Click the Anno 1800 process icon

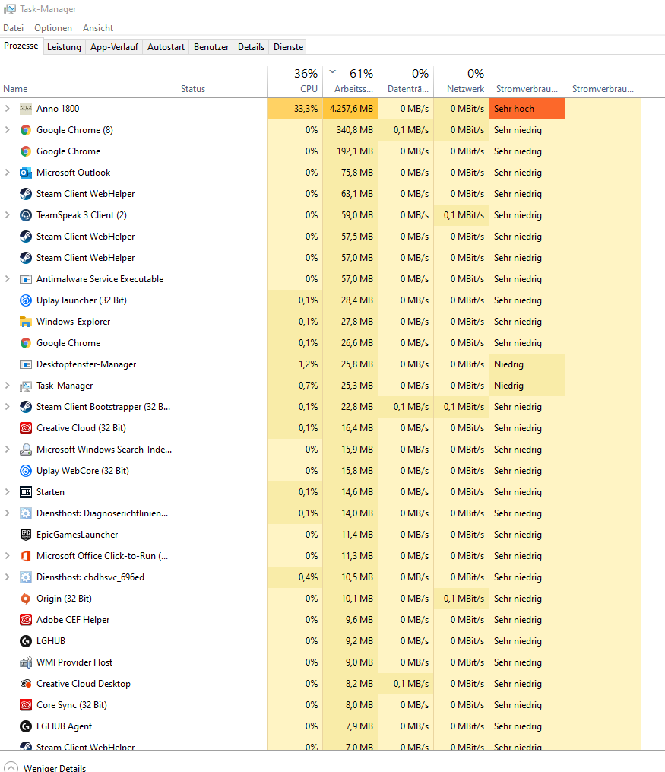tap(26, 109)
